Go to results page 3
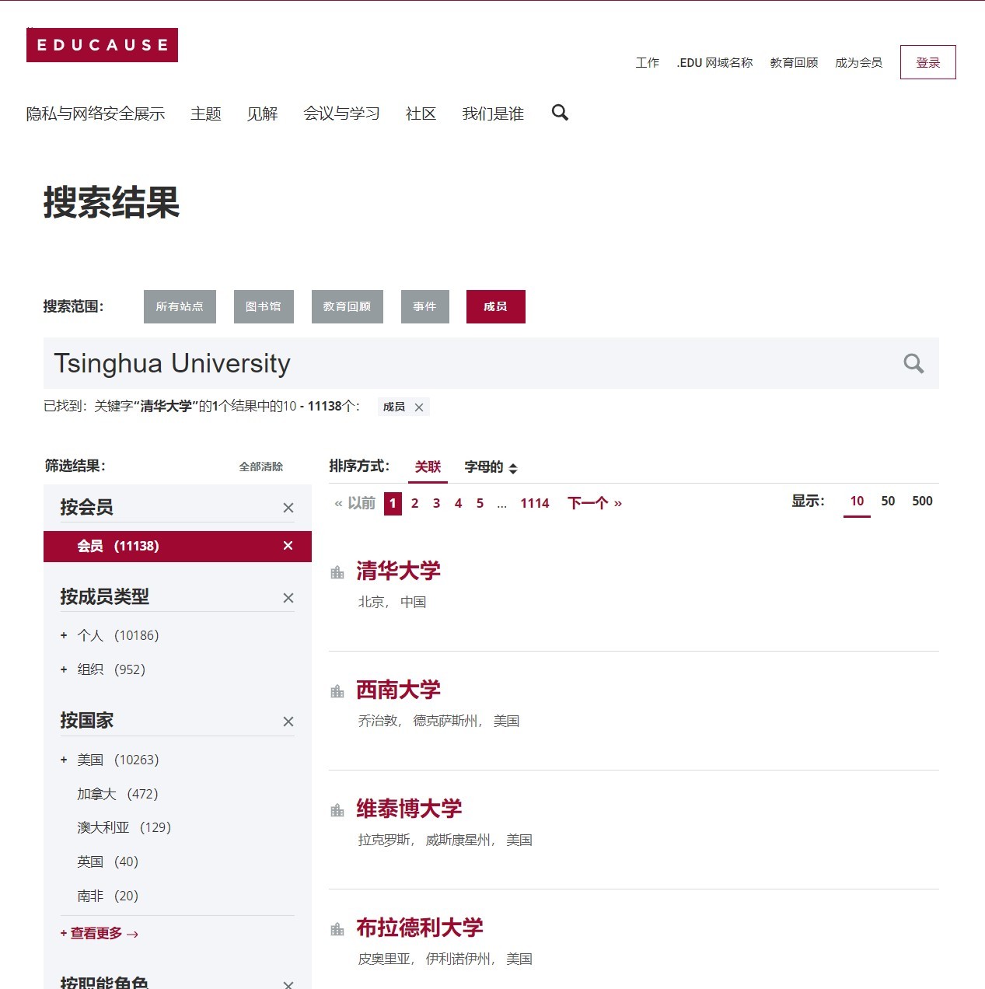 point(437,503)
